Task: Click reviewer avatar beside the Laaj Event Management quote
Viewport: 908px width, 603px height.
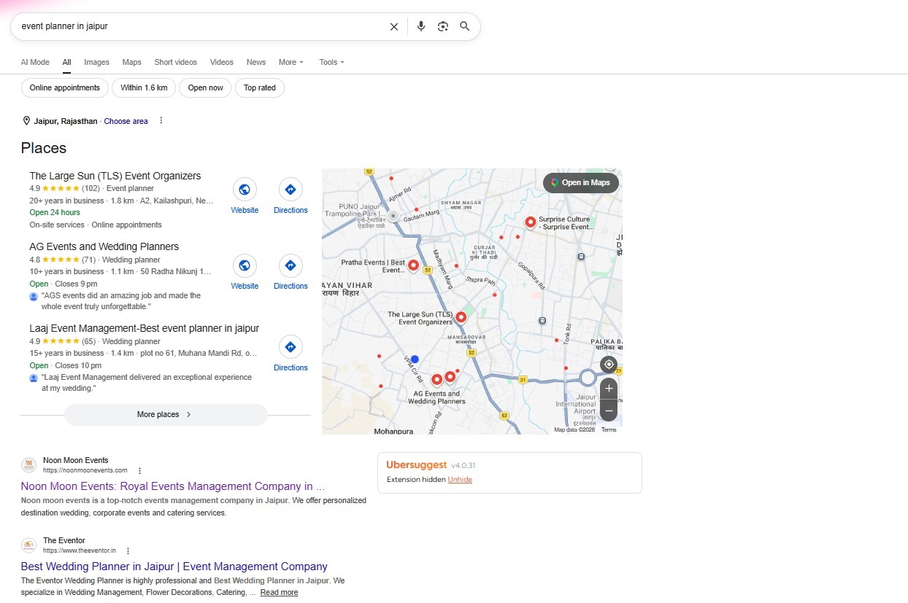Action: coord(34,378)
